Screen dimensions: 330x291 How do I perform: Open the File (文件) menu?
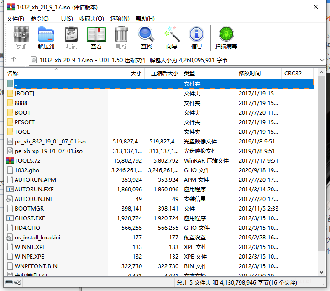coord(16,19)
